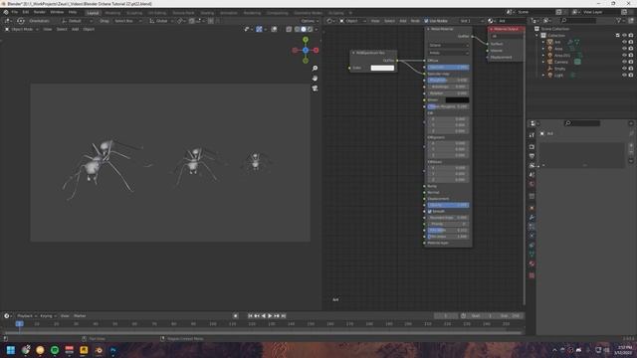Switch viewport to solid shading mode

pyautogui.click(x=304, y=29)
